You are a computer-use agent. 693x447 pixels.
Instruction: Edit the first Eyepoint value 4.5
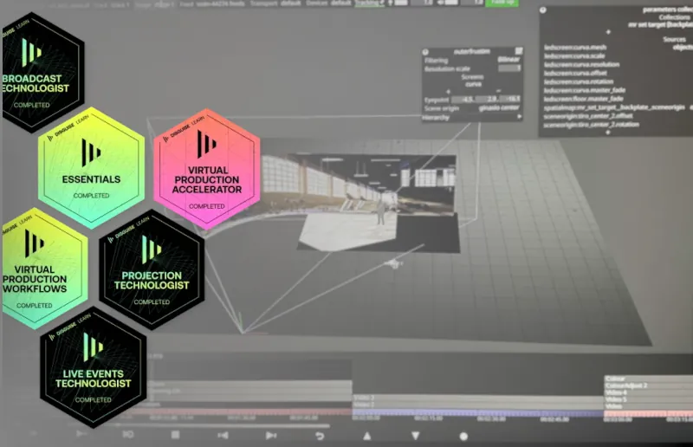pos(463,99)
